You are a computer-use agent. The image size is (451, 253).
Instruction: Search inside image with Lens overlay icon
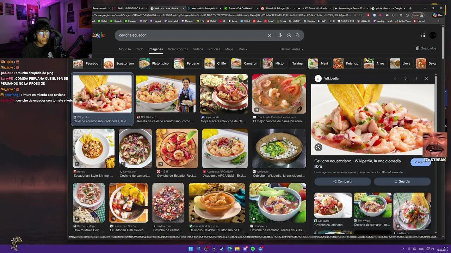click(318, 148)
